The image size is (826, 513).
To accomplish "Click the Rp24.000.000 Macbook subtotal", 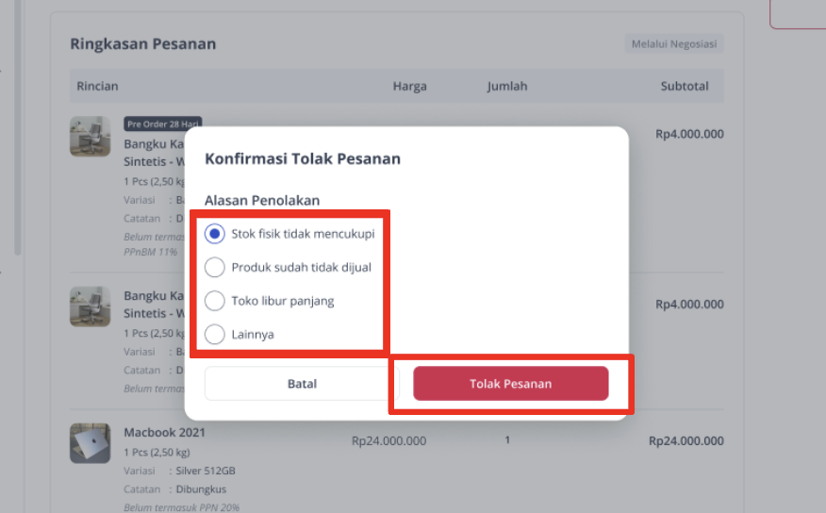I will 686,440.
